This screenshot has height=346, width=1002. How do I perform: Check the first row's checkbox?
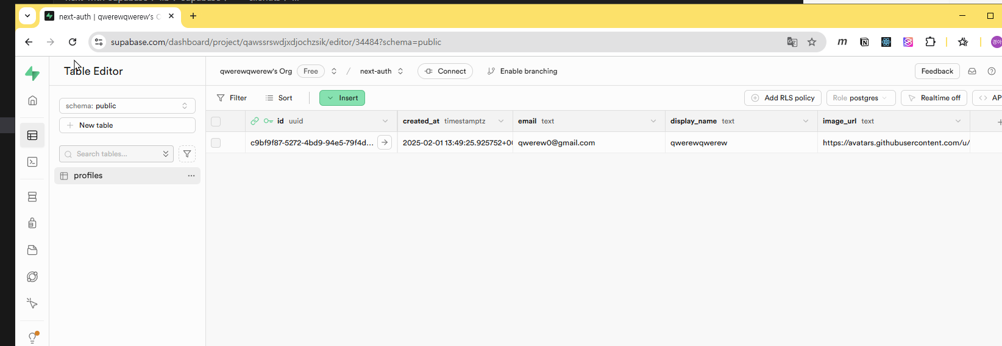(x=216, y=143)
